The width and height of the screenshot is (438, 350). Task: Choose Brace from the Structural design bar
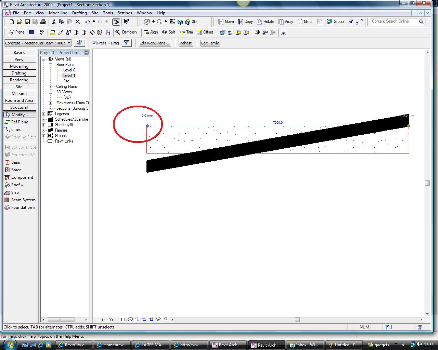coord(13,170)
